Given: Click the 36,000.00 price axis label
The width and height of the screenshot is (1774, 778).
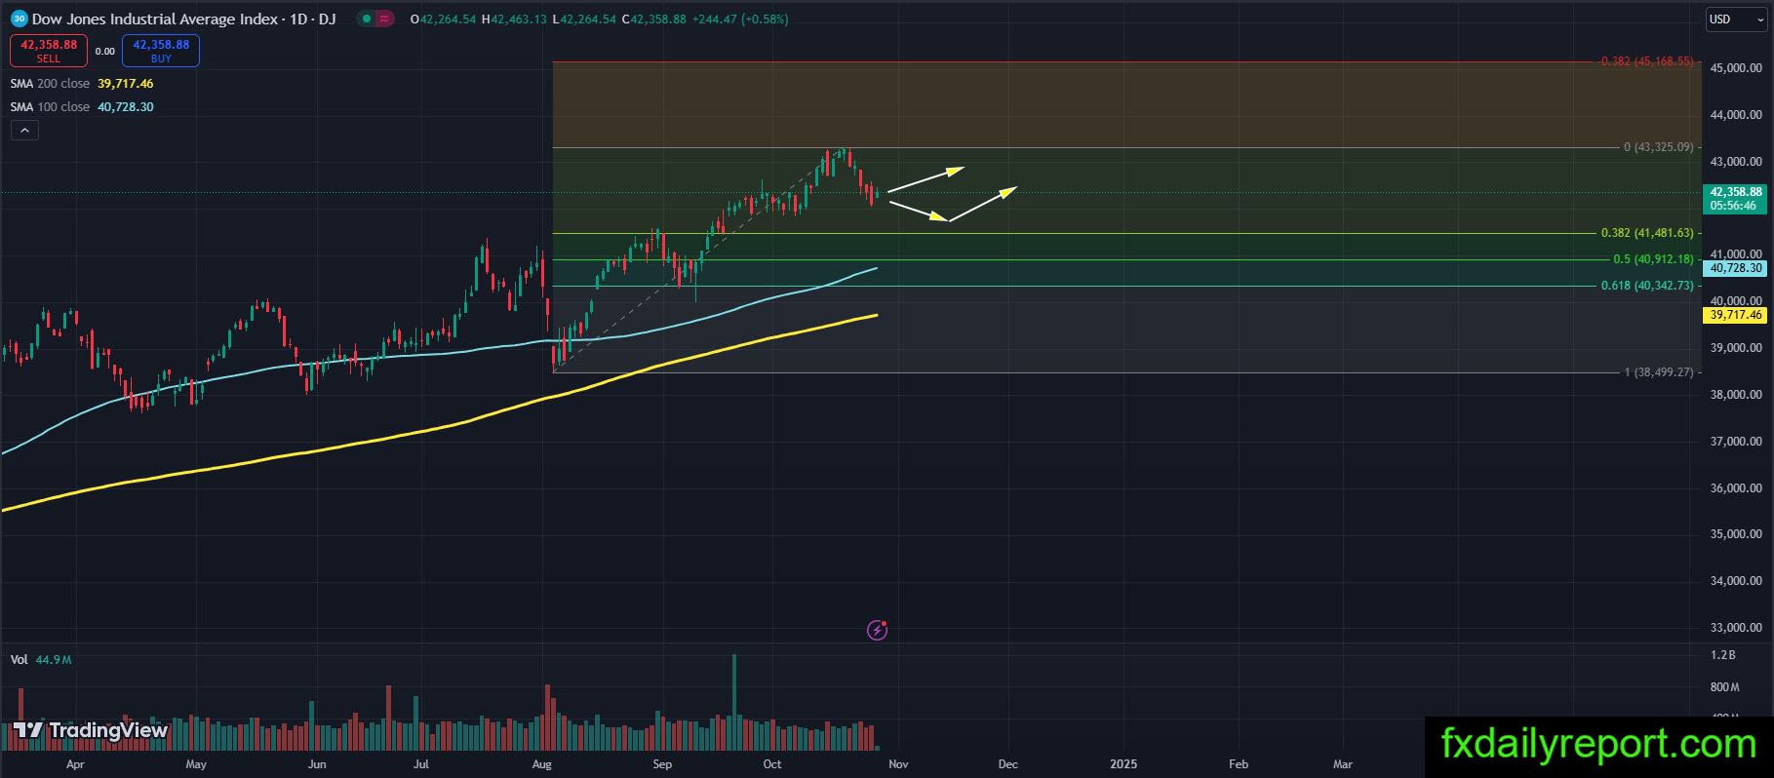Looking at the screenshot, I should pyautogui.click(x=1736, y=488).
